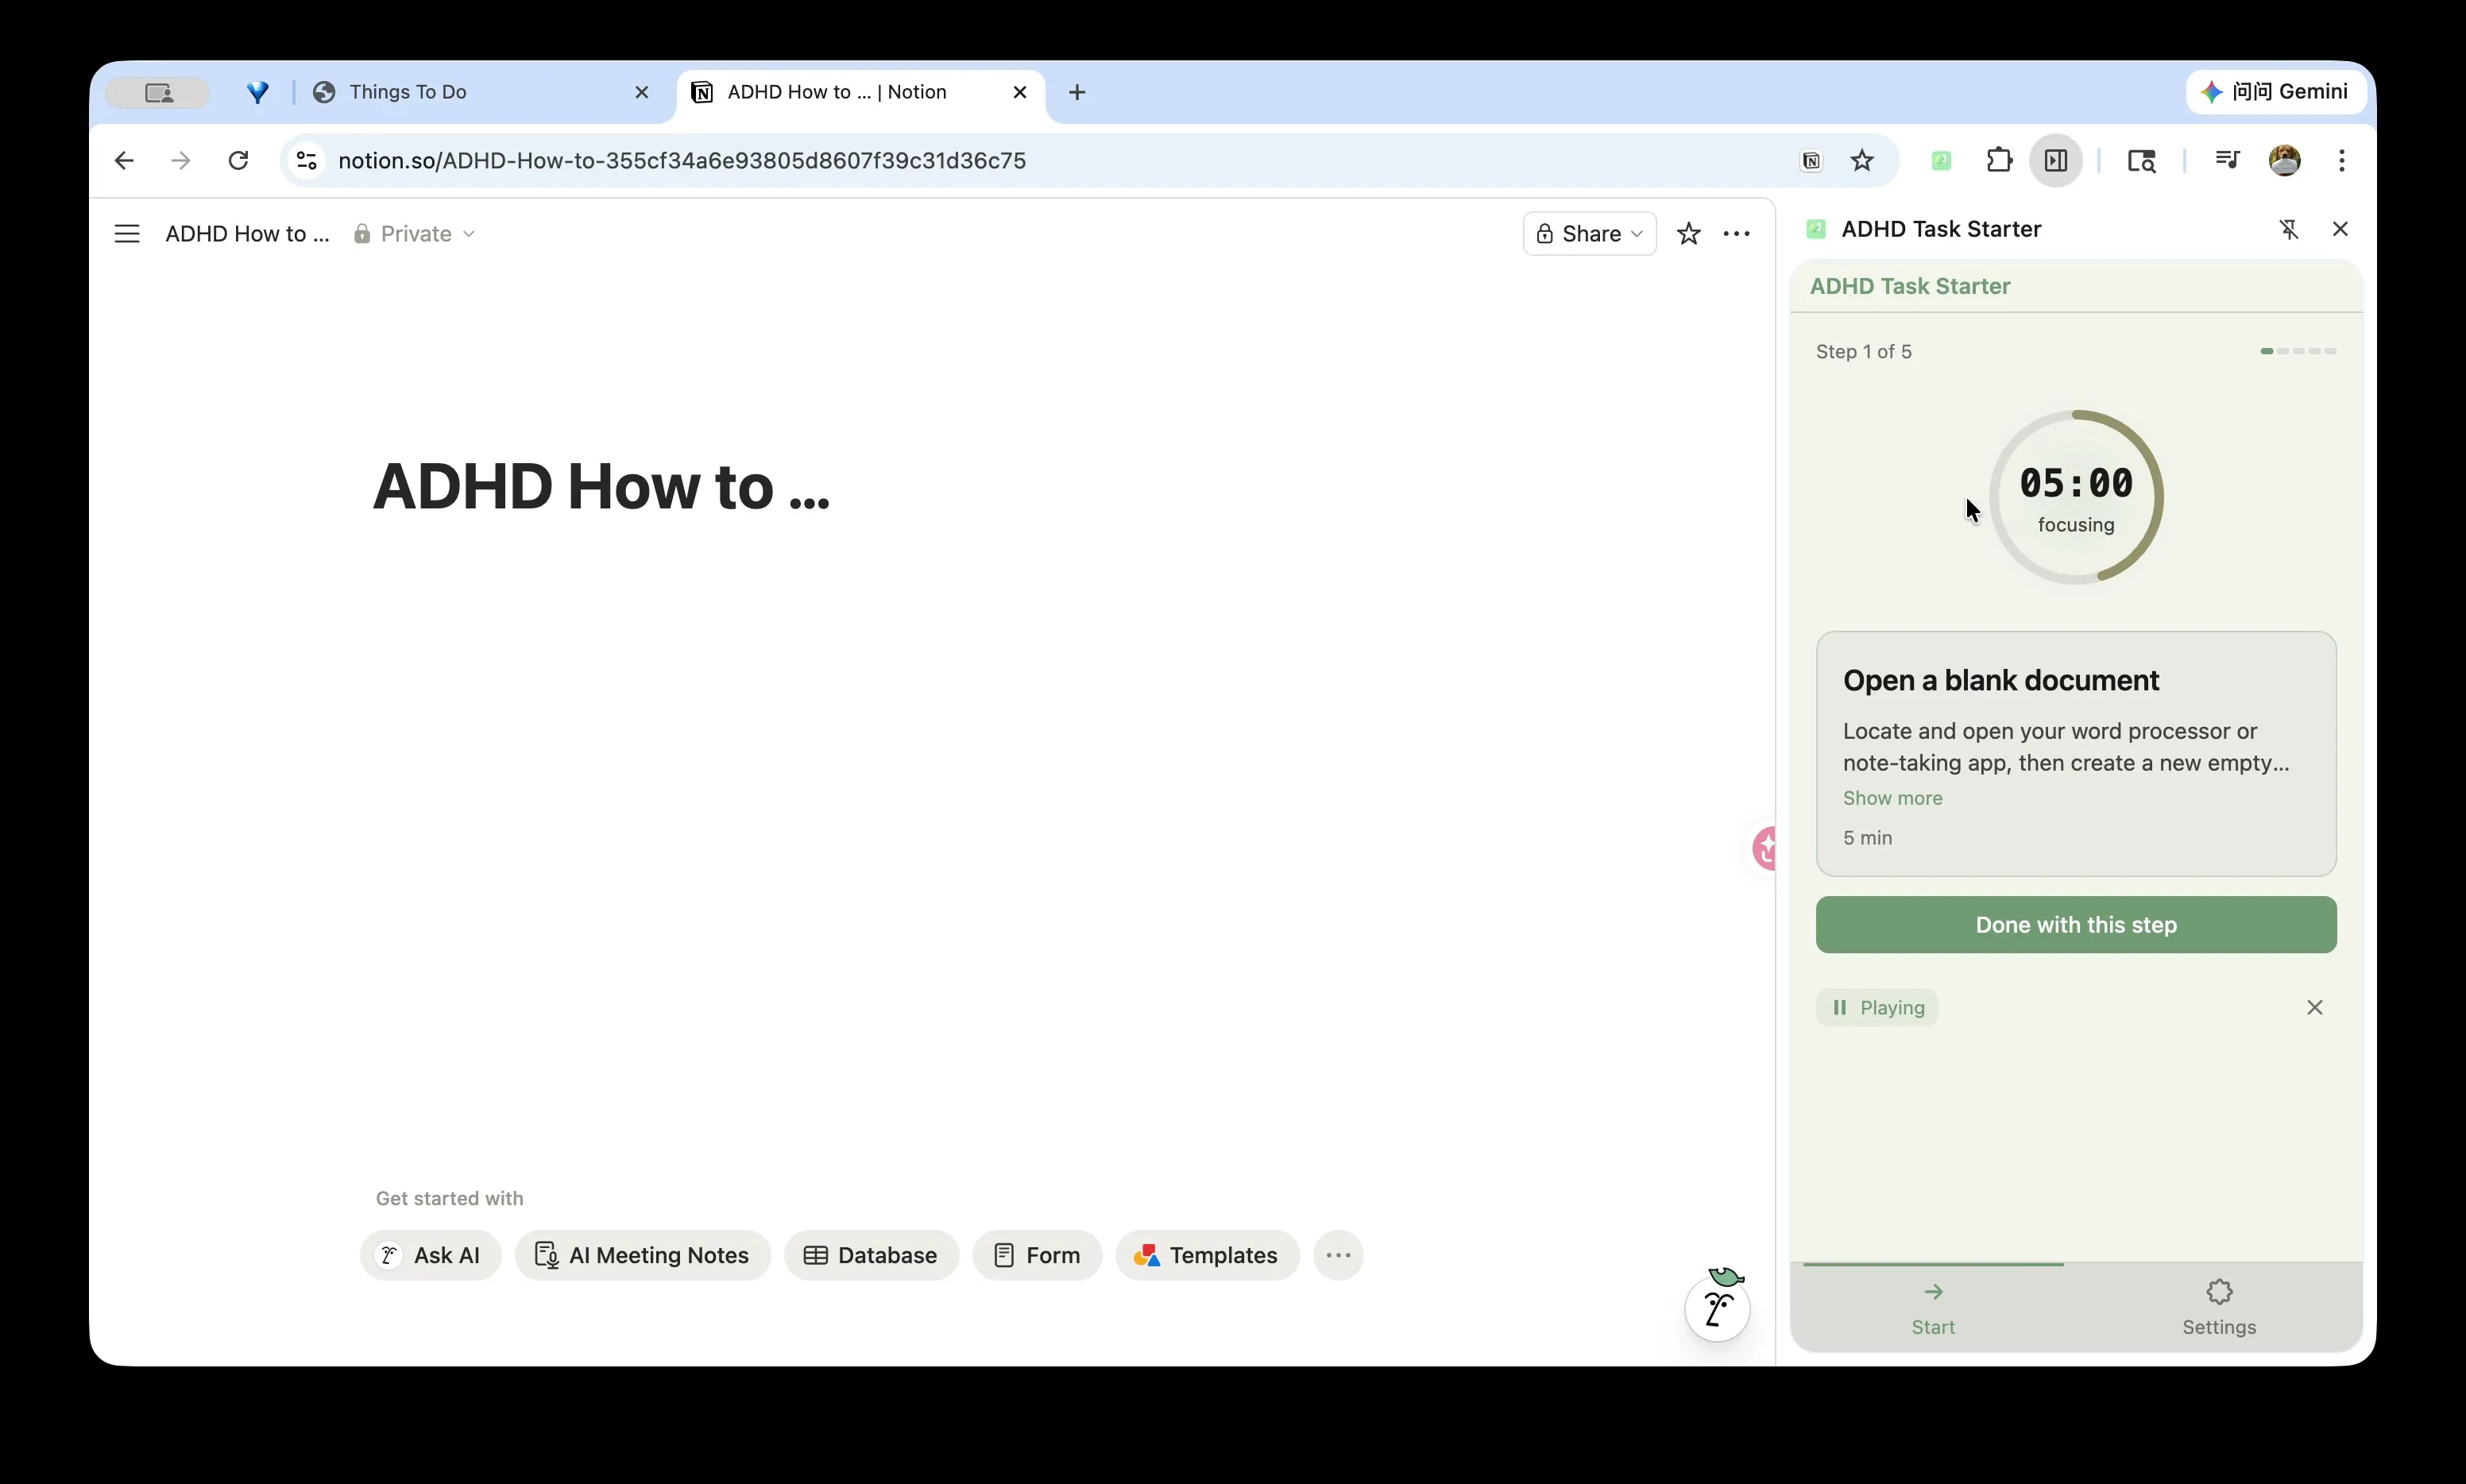Close the ADHD How to Notion tab

(1019, 93)
